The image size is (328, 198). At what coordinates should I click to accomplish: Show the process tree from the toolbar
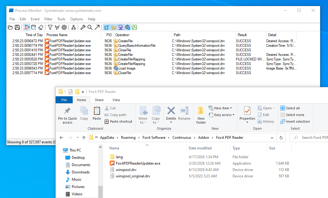[74, 27]
